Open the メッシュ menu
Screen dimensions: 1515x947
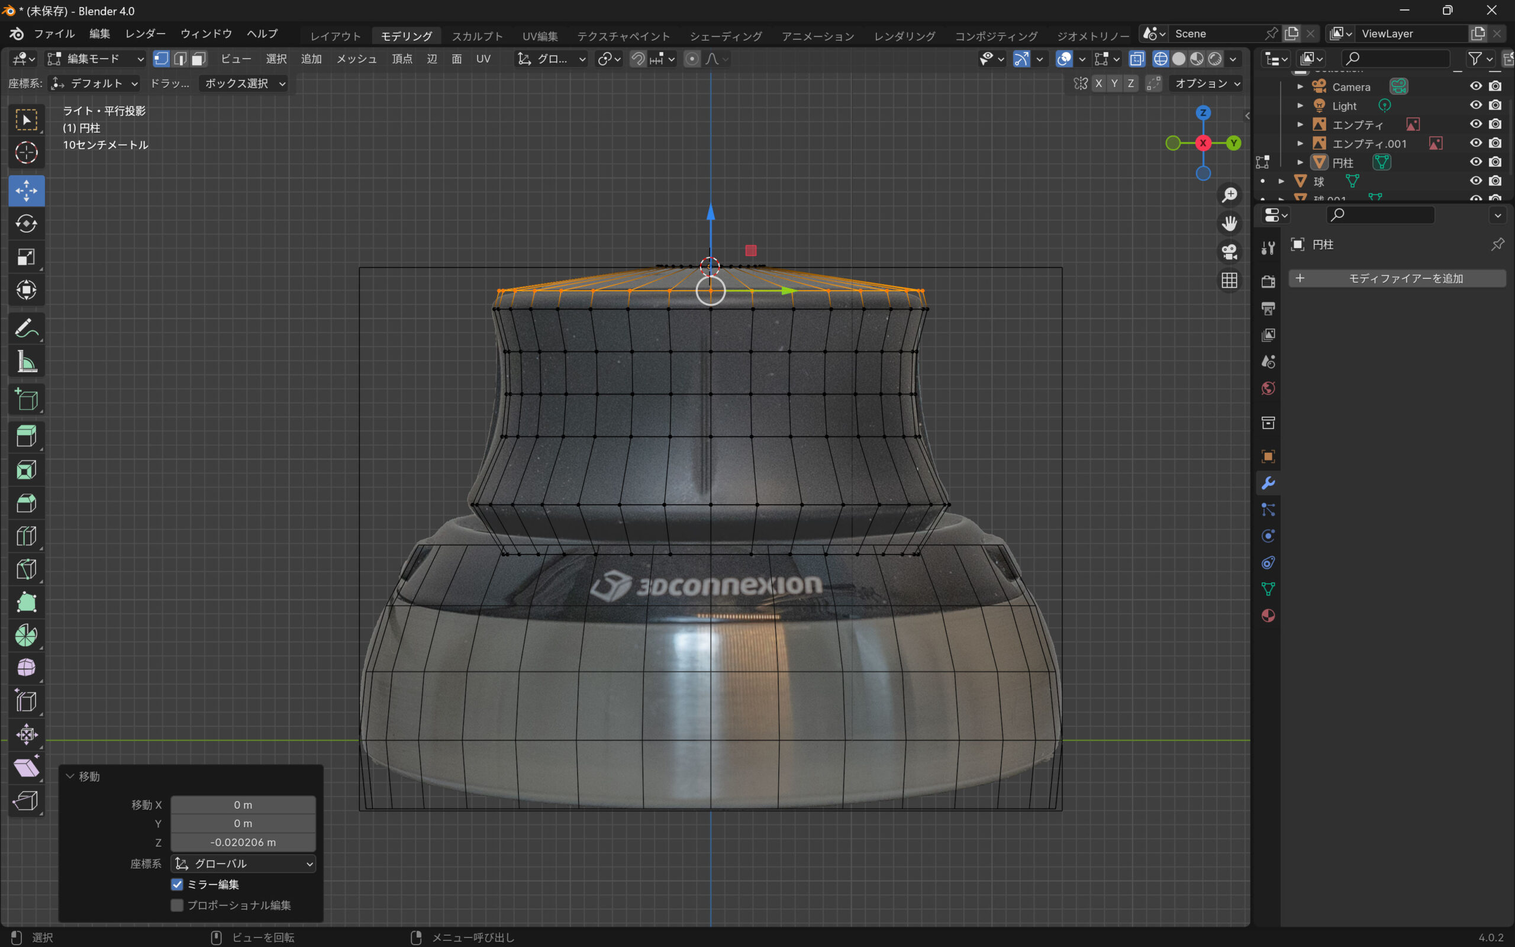click(x=356, y=59)
